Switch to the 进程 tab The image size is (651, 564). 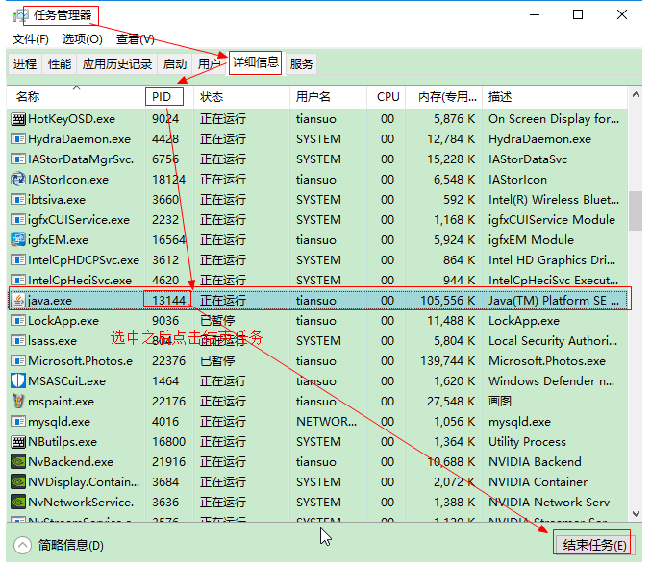coord(25,63)
